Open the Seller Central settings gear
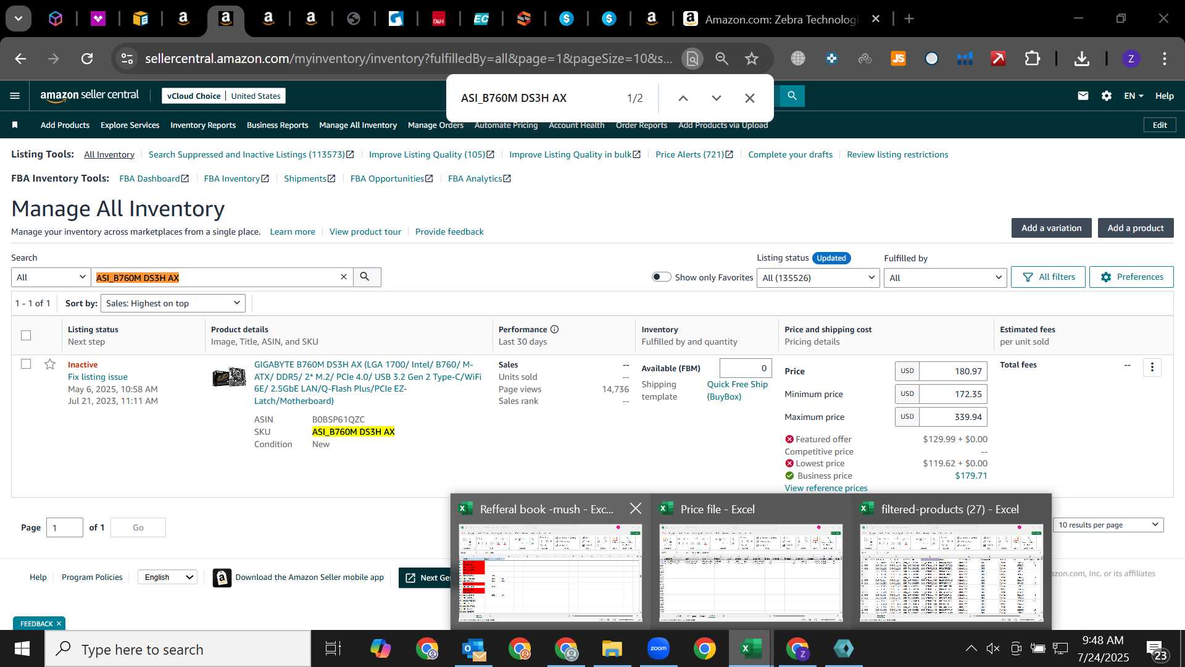 point(1107,96)
